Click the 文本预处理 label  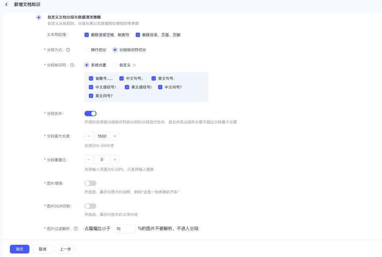[57, 35]
